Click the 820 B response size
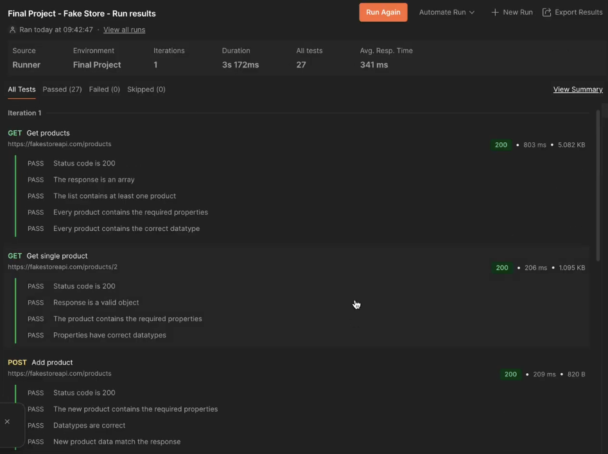This screenshot has height=454, width=608. (576, 374)
